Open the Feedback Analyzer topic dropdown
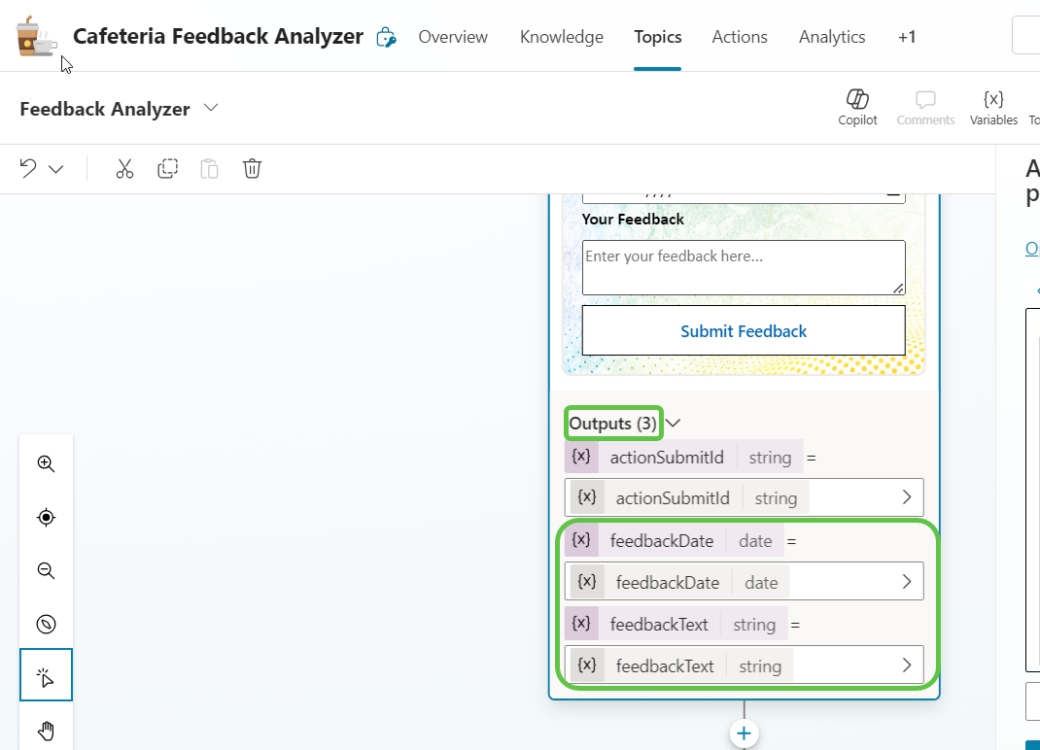This screenshot has height=750, width=1040. click(x=211, y=109)
